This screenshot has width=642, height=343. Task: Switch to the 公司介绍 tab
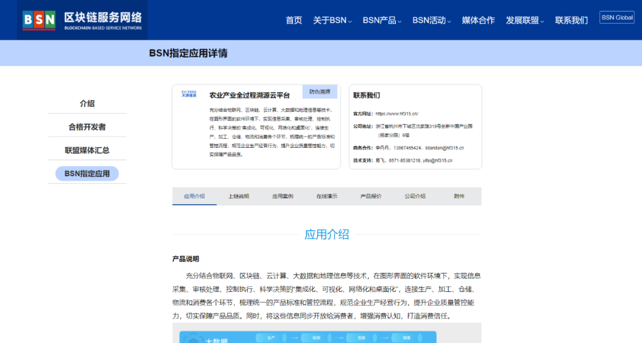tap(415, 196)
